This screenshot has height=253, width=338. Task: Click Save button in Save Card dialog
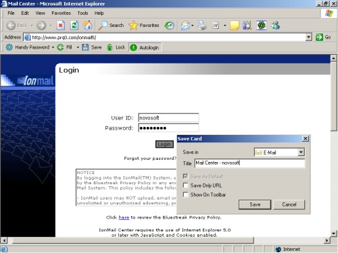(x=255, y=204)
